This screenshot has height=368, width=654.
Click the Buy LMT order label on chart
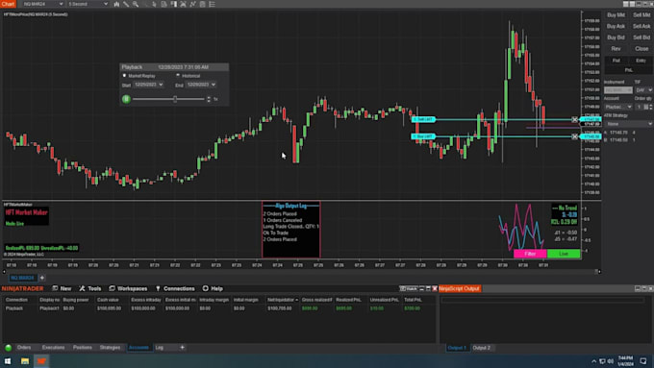423,136
